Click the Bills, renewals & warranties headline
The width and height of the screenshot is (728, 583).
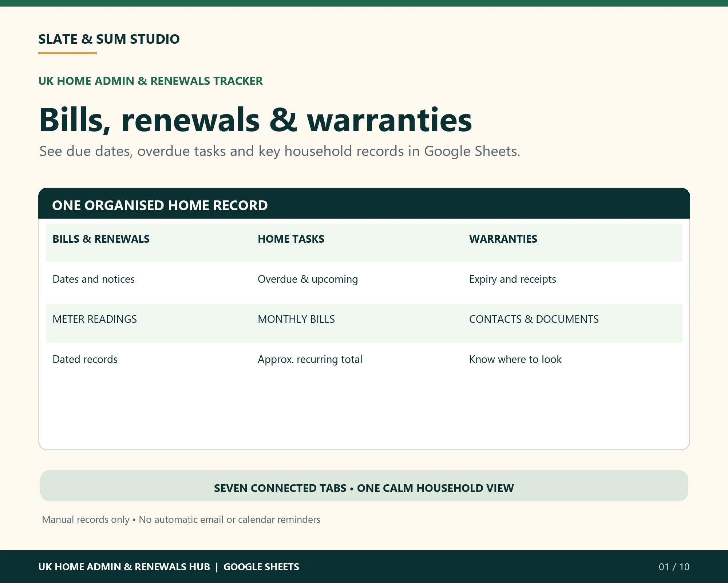(255, 120)
